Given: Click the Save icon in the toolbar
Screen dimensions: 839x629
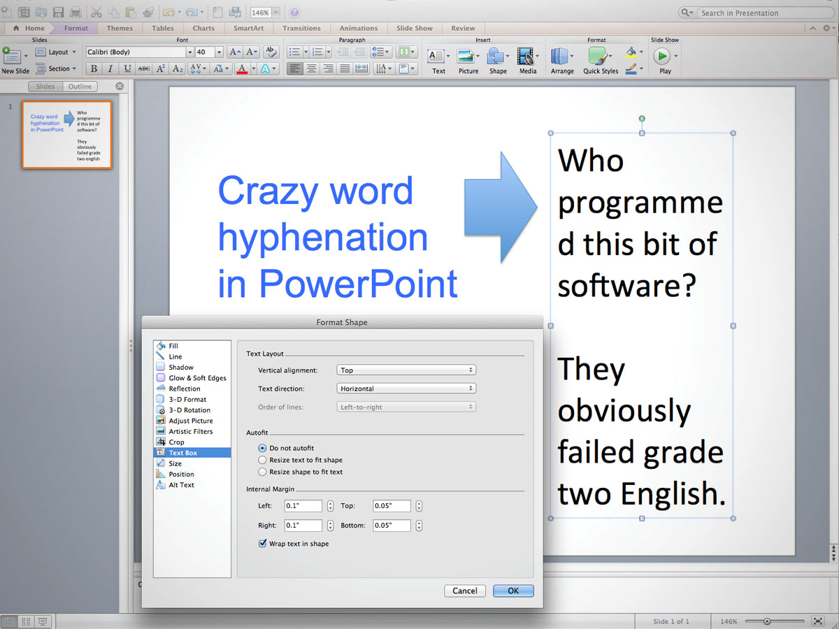Looking at the screenshot, I should [x=58, y=13].
